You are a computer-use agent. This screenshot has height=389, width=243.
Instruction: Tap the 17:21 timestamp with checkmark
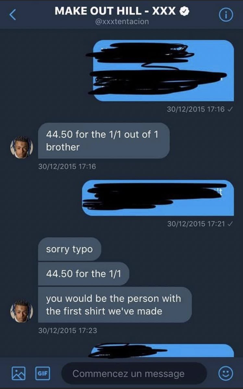pyautogui.click(x=200, y=224)
